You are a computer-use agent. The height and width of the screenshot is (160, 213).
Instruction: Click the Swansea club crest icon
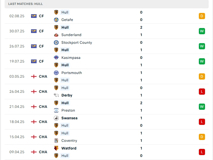pyautogui.click(x=56, y=118)
